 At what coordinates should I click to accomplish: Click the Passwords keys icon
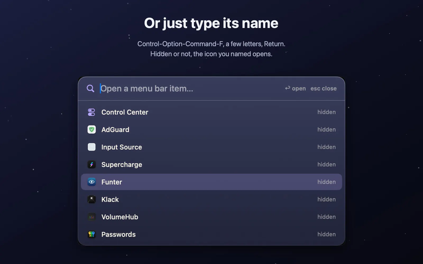click(x=91, y=234)
